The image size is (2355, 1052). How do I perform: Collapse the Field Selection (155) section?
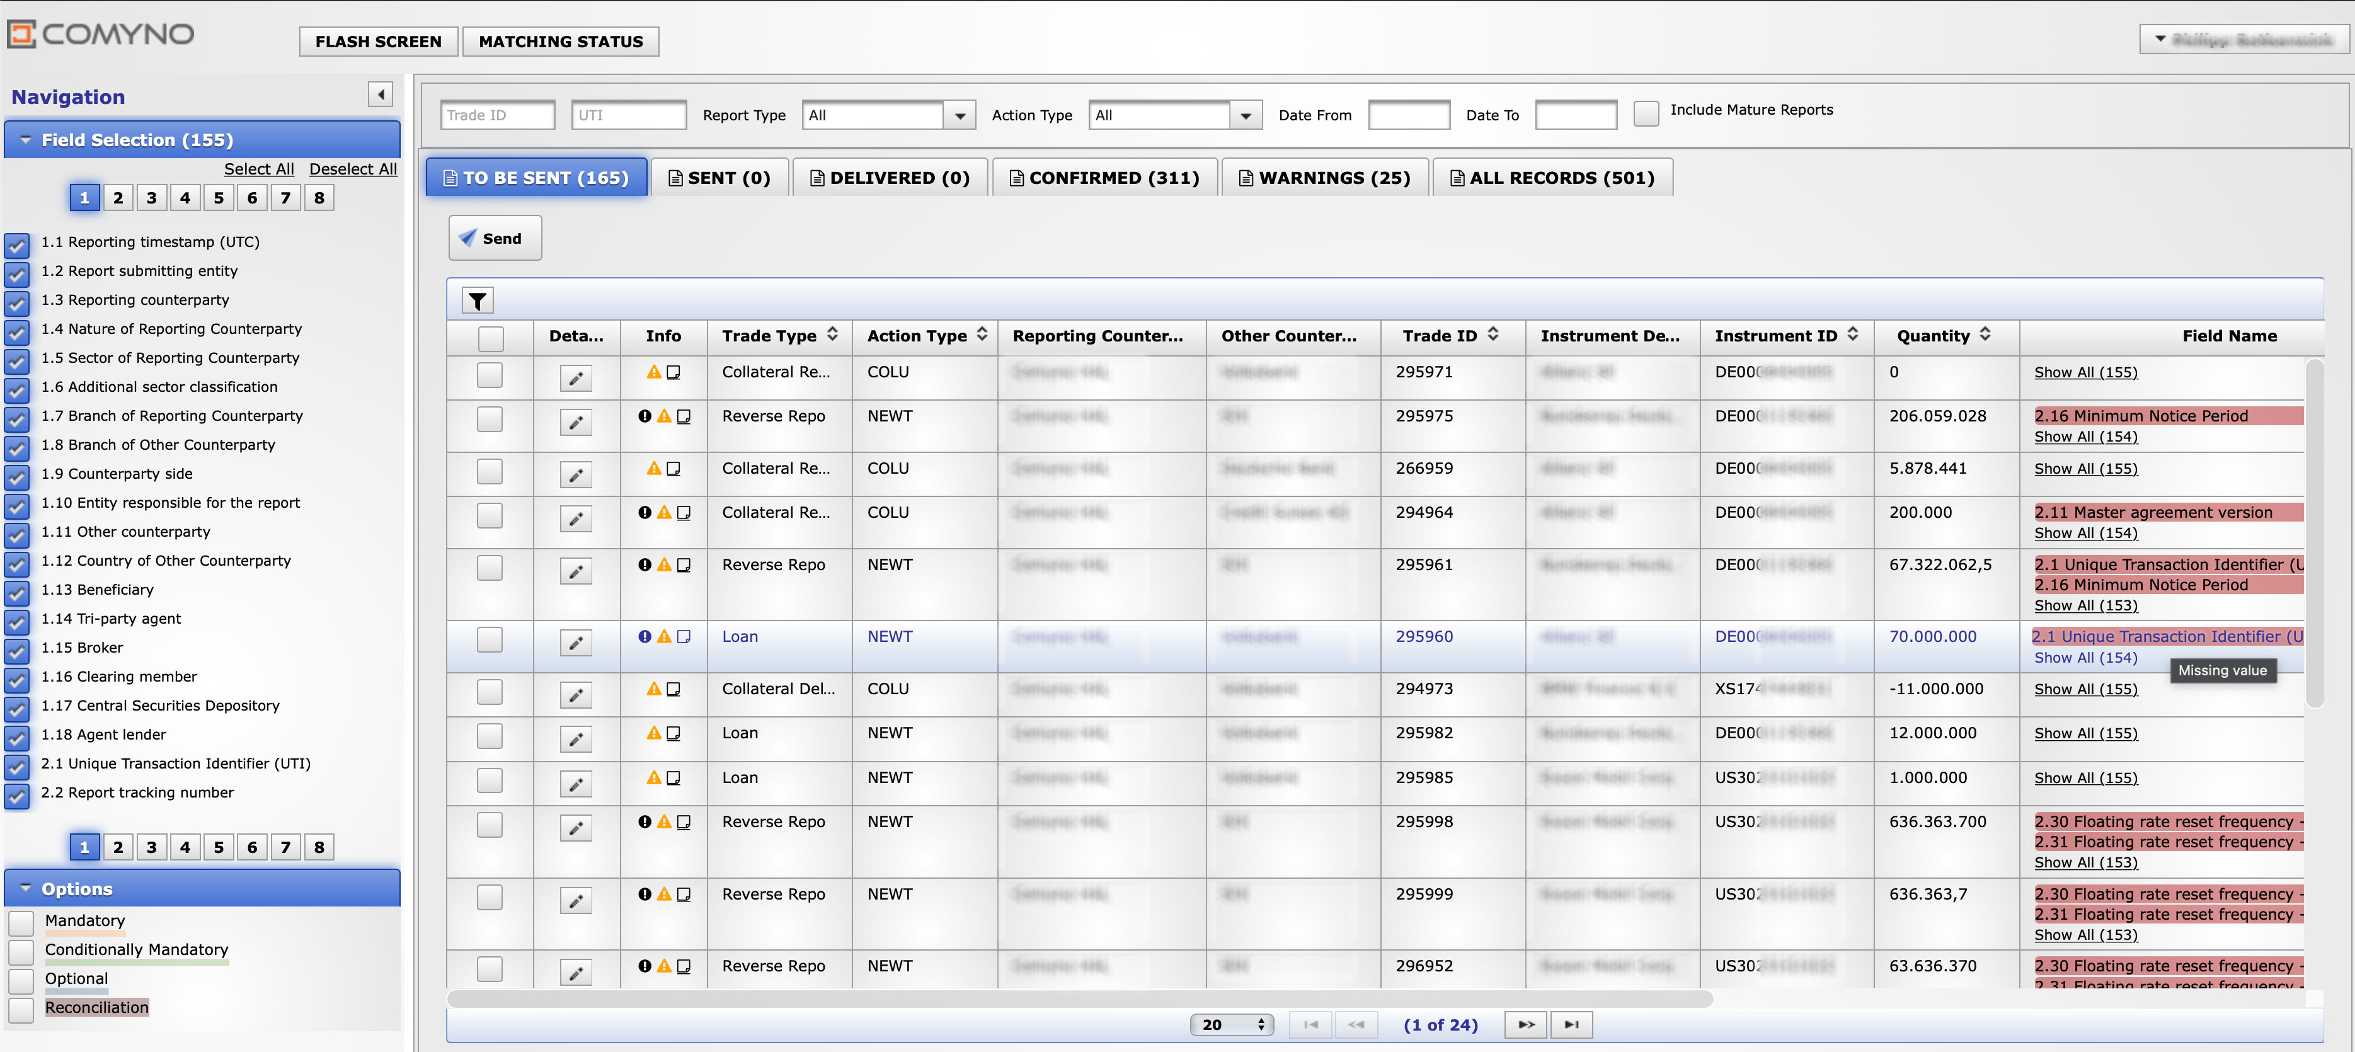(x=202, y=140)
